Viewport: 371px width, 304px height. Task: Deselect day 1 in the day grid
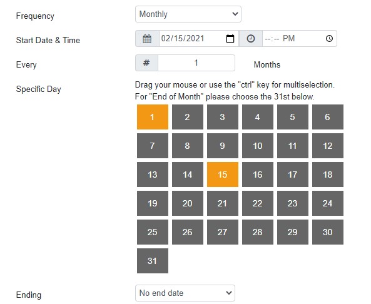153,117
